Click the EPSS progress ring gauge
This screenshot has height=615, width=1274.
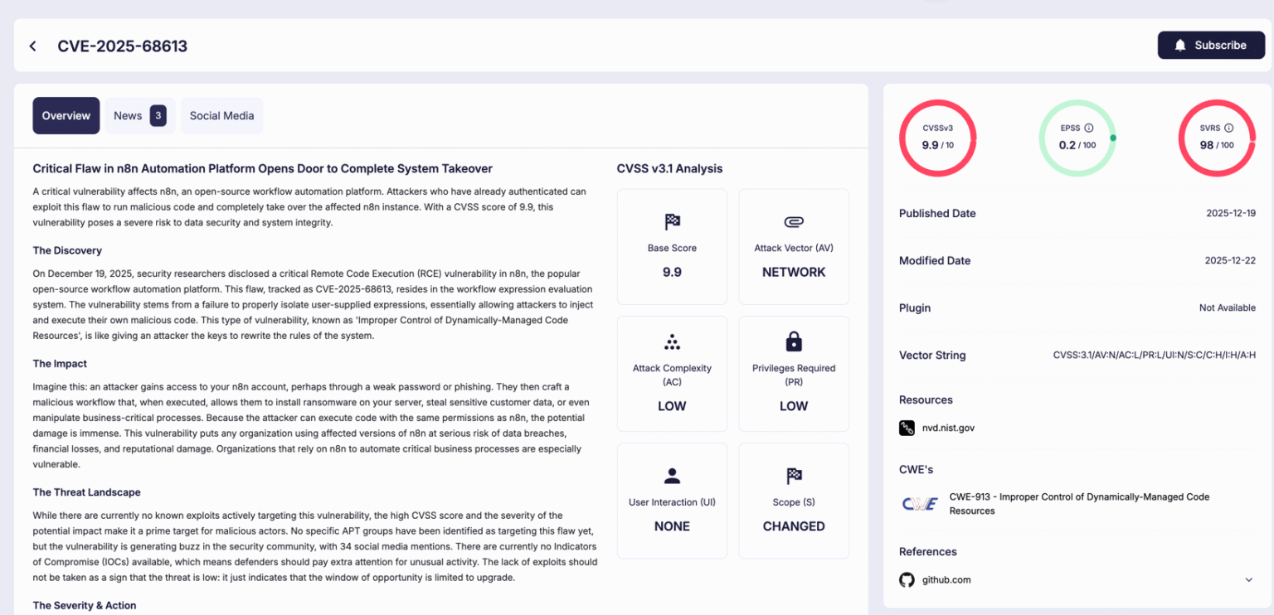[x=1077, y=137]
